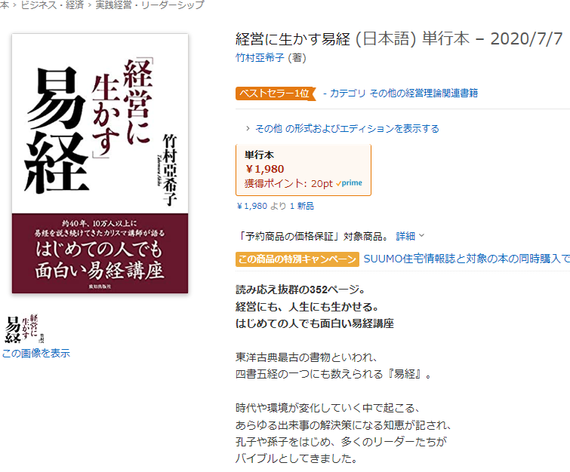This screenshot has width=570, height=472.
Task: Click the prime checkmark logo
Action: pos(349,183)
